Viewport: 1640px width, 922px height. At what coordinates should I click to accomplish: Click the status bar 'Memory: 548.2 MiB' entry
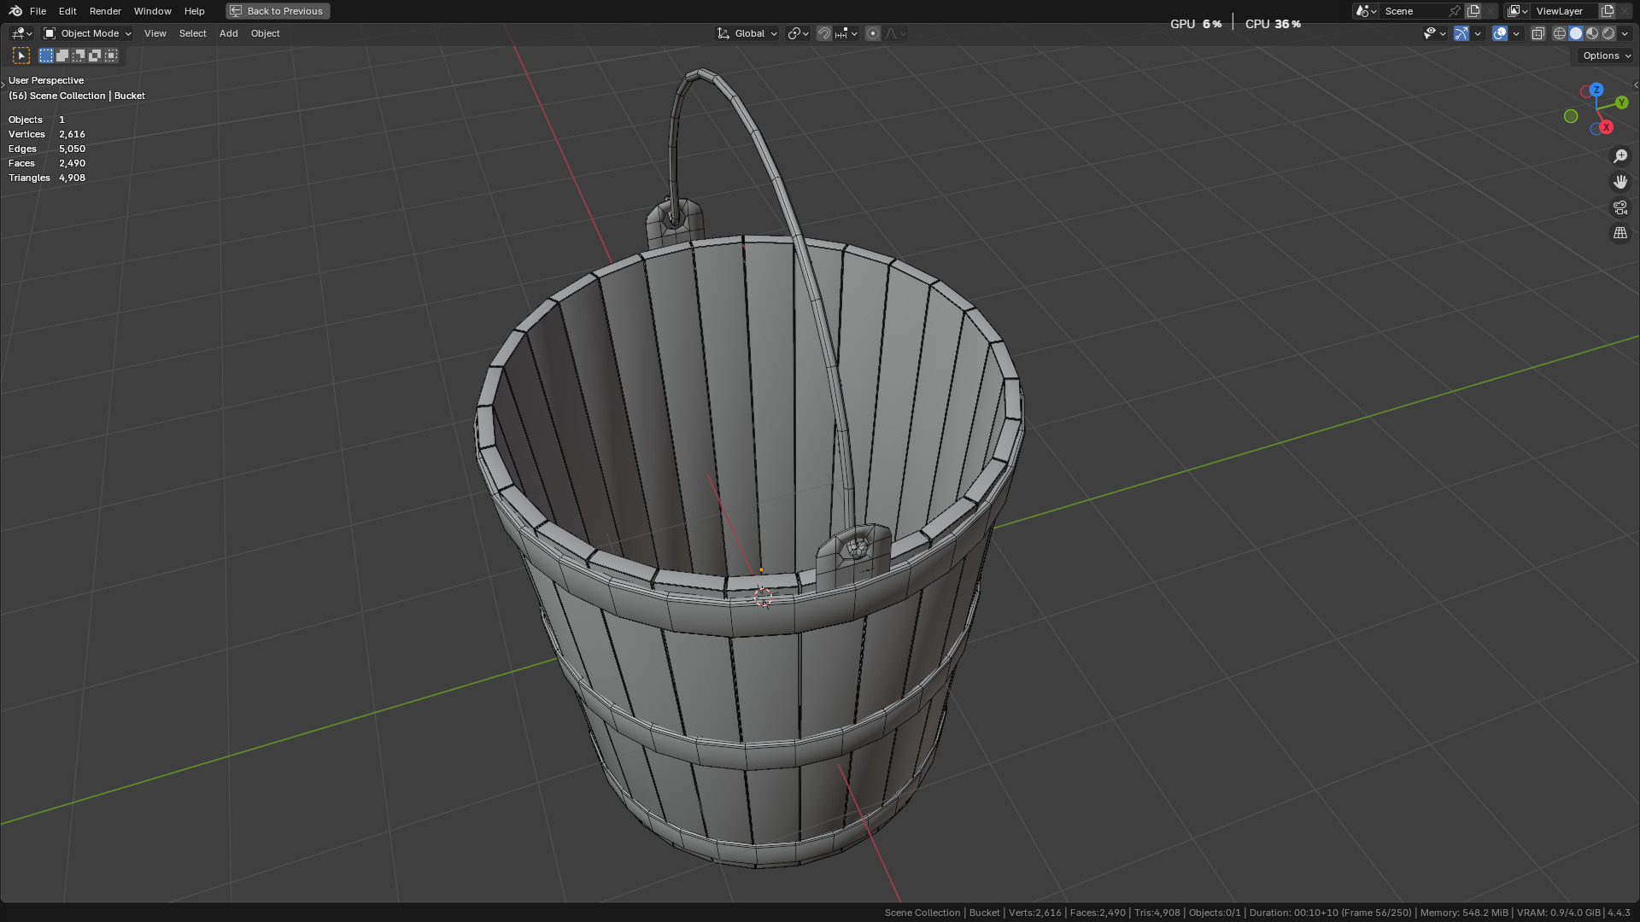tap(1464, 913)
